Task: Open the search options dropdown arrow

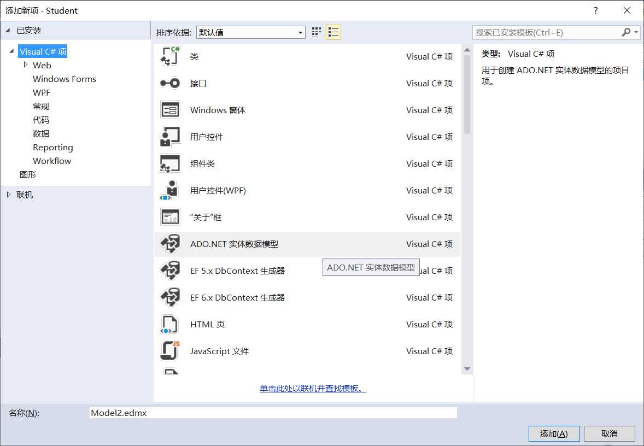Action: tap(636, 32)
